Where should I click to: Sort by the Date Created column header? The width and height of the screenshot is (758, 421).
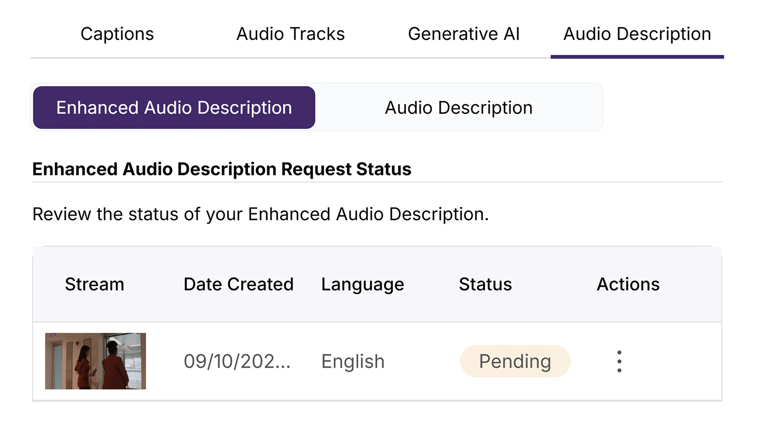click(x=239, y=284)
